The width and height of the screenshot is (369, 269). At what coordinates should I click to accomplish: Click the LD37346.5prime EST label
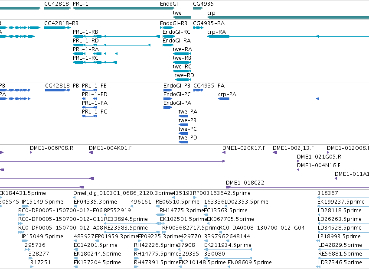(340, 263)
